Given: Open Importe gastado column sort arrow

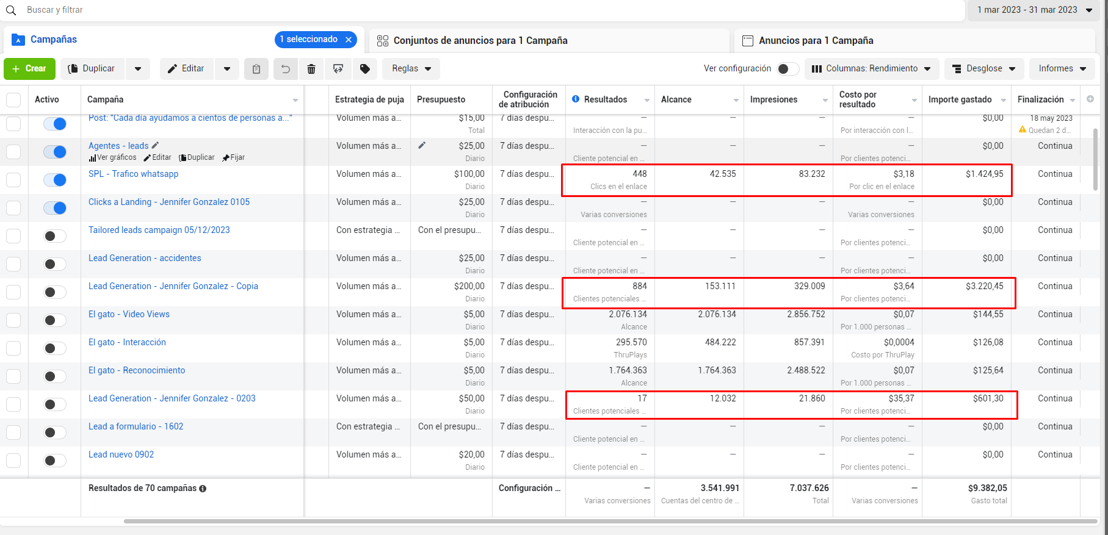Looking at the screenshot, I should tap(1004, 100).
